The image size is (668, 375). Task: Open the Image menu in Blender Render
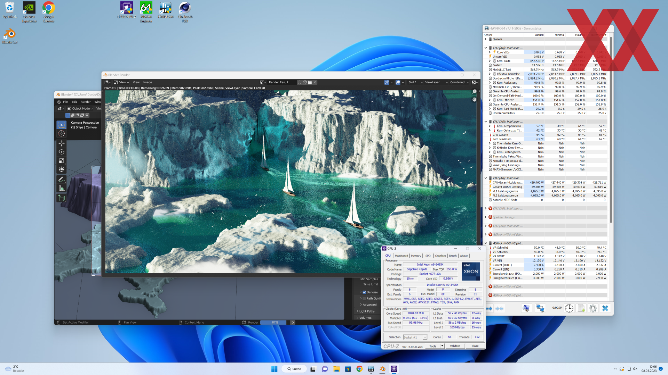click(148, 82)
